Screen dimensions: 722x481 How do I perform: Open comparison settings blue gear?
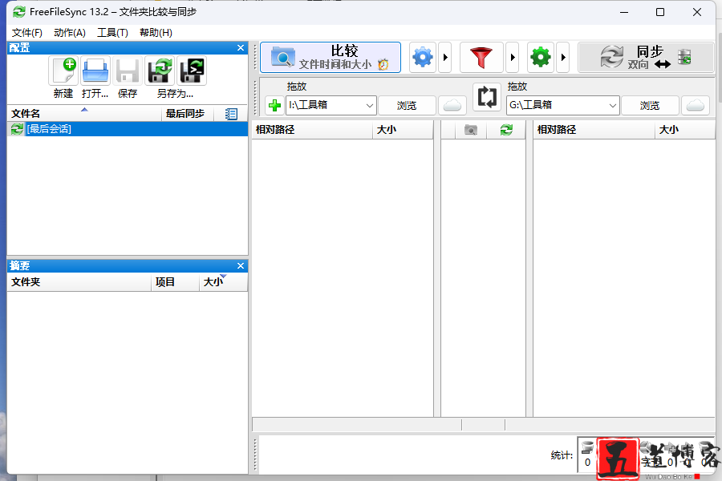[423, 58]
